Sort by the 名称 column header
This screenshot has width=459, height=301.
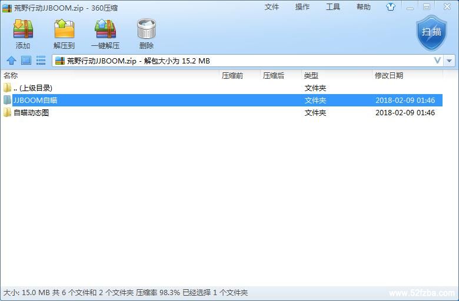[x=11, y=76]
